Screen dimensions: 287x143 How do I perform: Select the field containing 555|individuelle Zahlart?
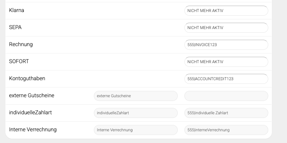[226, 113]
